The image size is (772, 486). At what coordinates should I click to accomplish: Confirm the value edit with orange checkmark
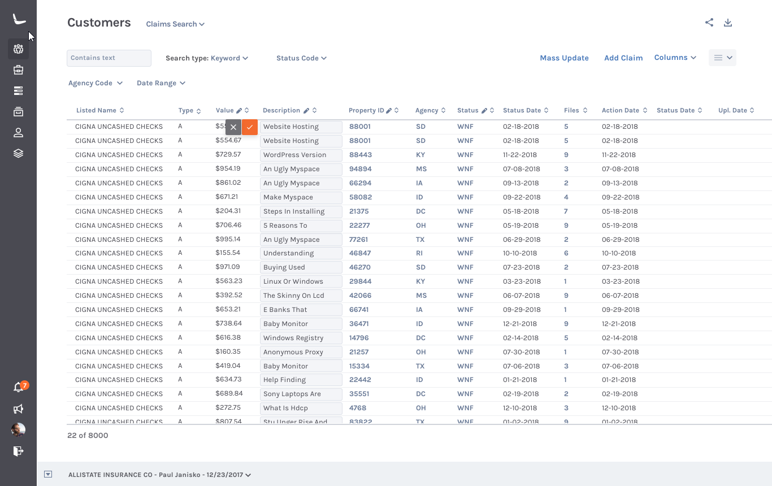[x=250, y=127]
